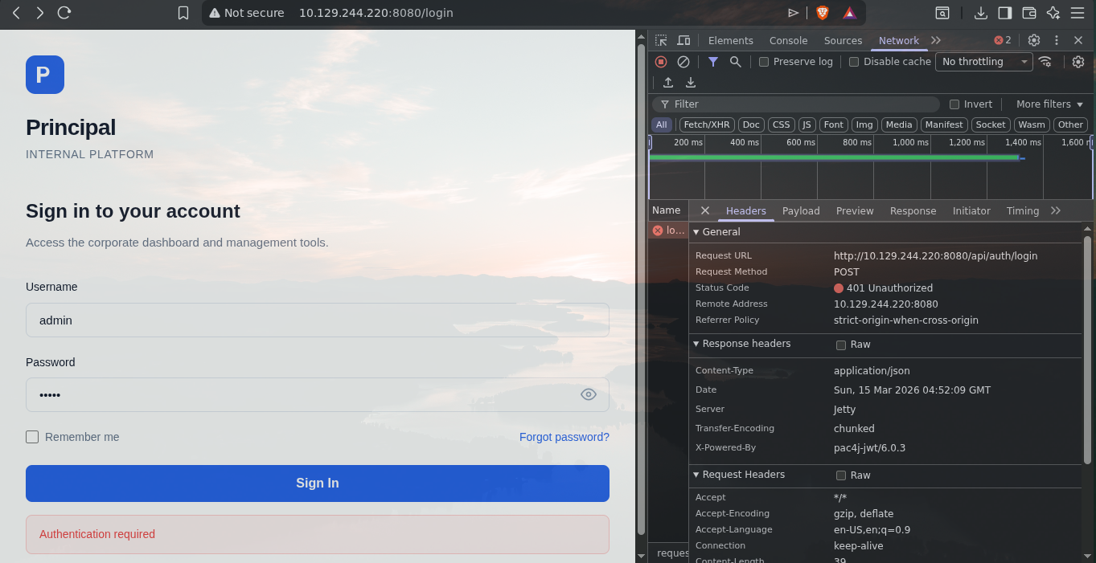The image size is (1096, 563).
Task: Click the export HAR download icon
Action: pos(691,83)
